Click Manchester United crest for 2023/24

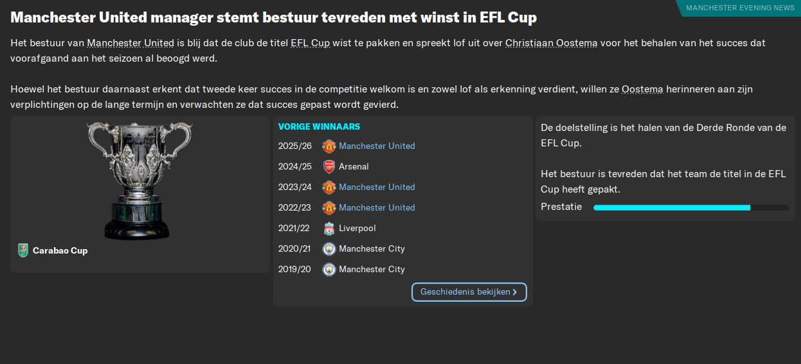pos(328,187)
